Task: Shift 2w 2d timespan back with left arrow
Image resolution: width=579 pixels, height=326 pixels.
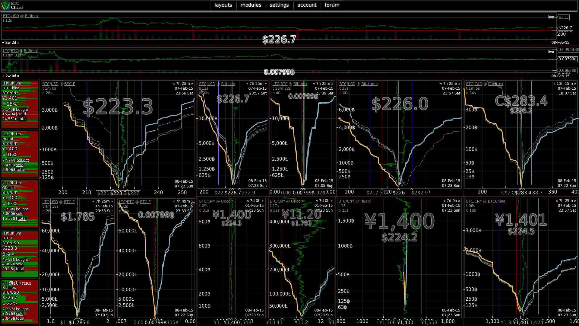Action: pos(3,43)
